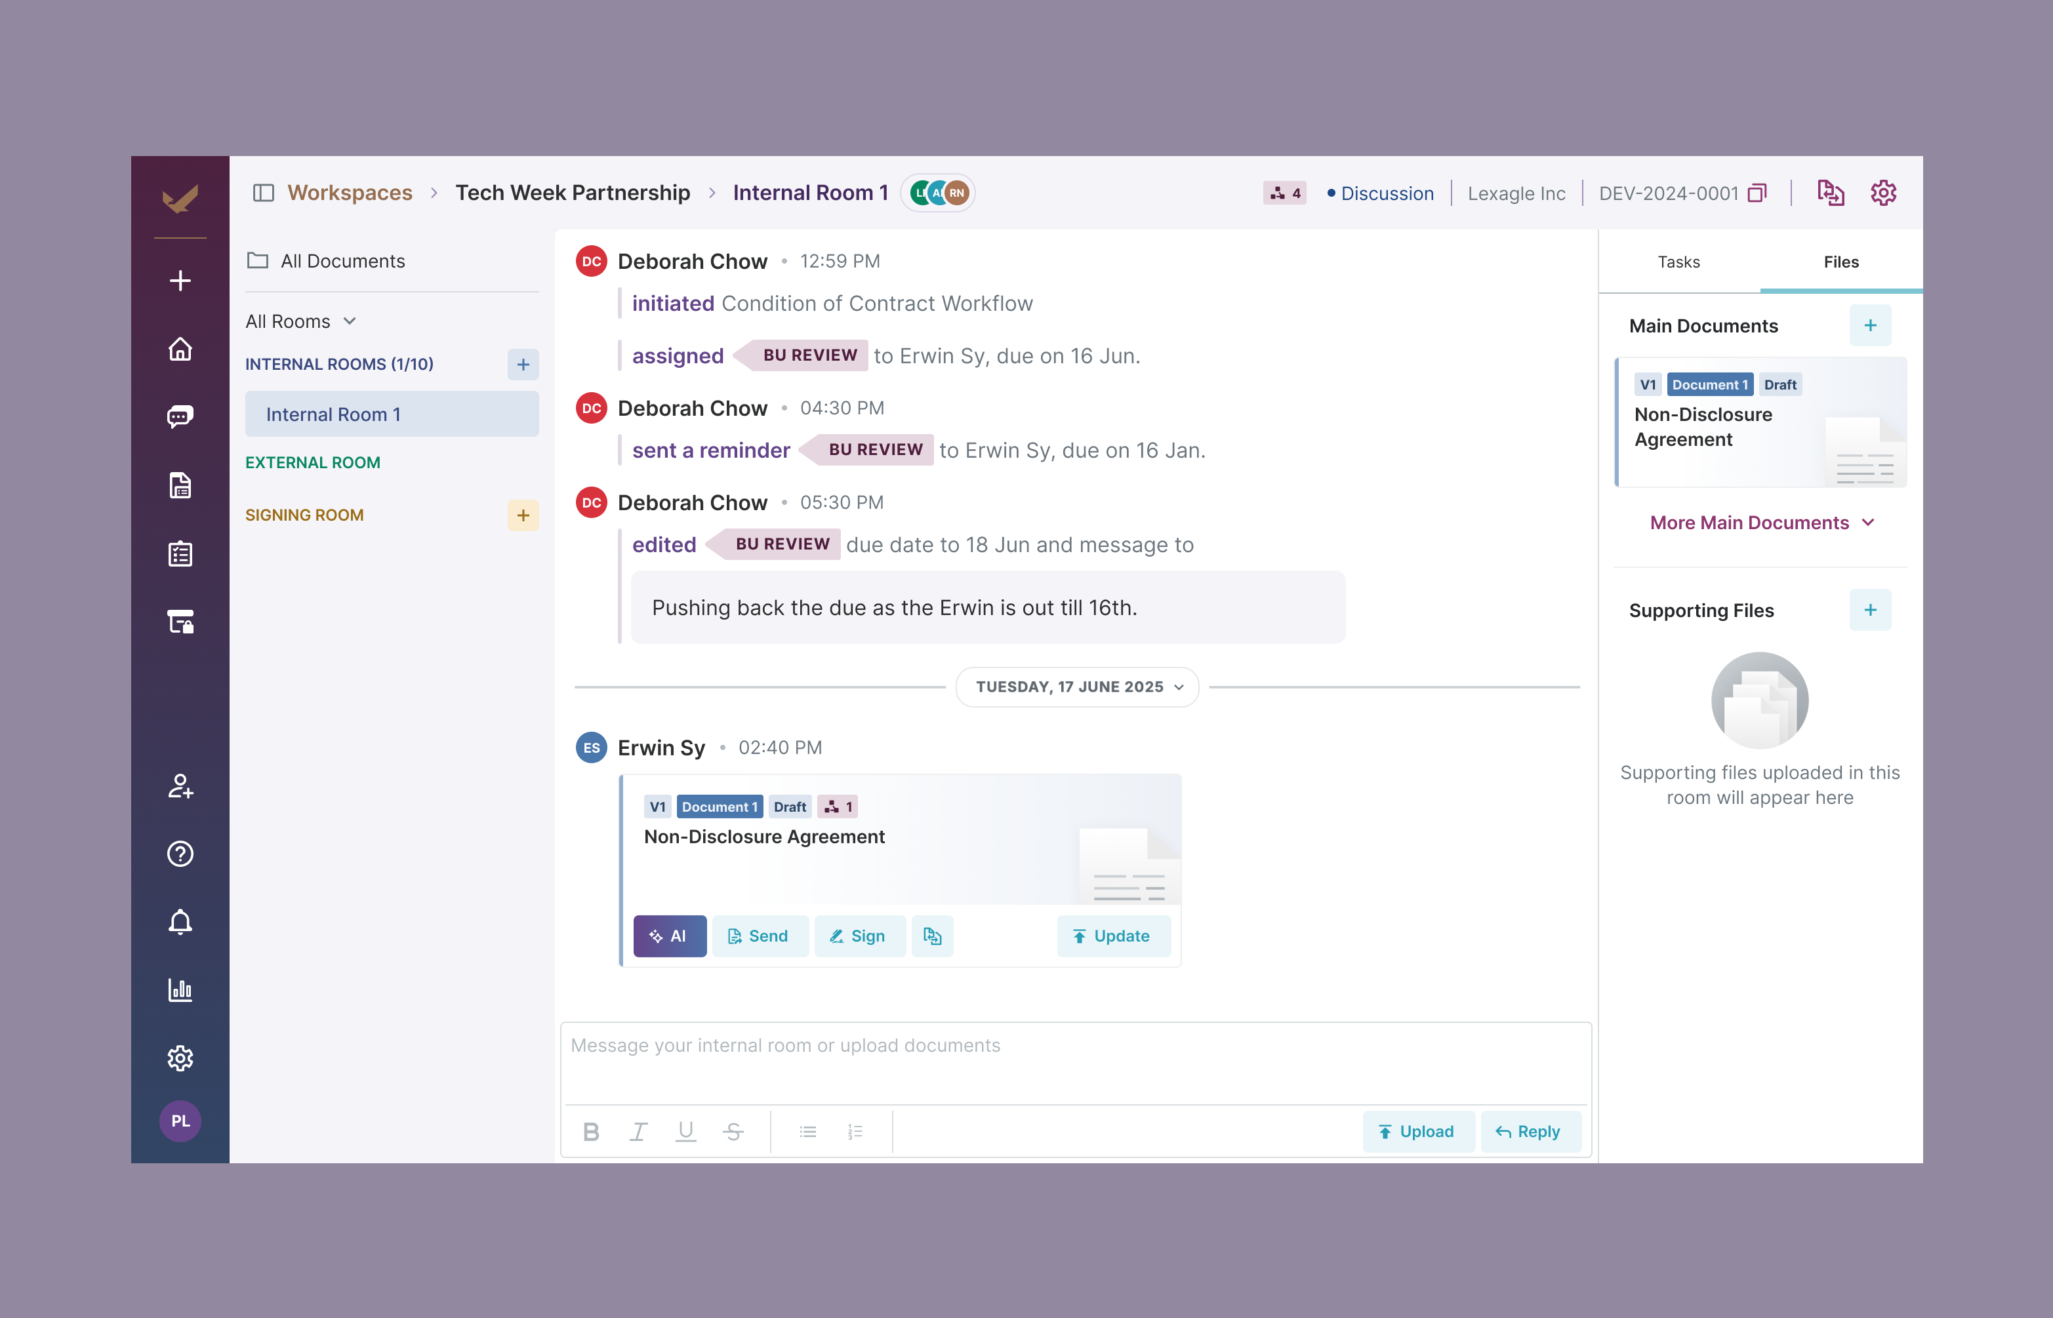Click the message input field
This screenshot has height=1318, width=2053.
click(x=1076, y=1063)
